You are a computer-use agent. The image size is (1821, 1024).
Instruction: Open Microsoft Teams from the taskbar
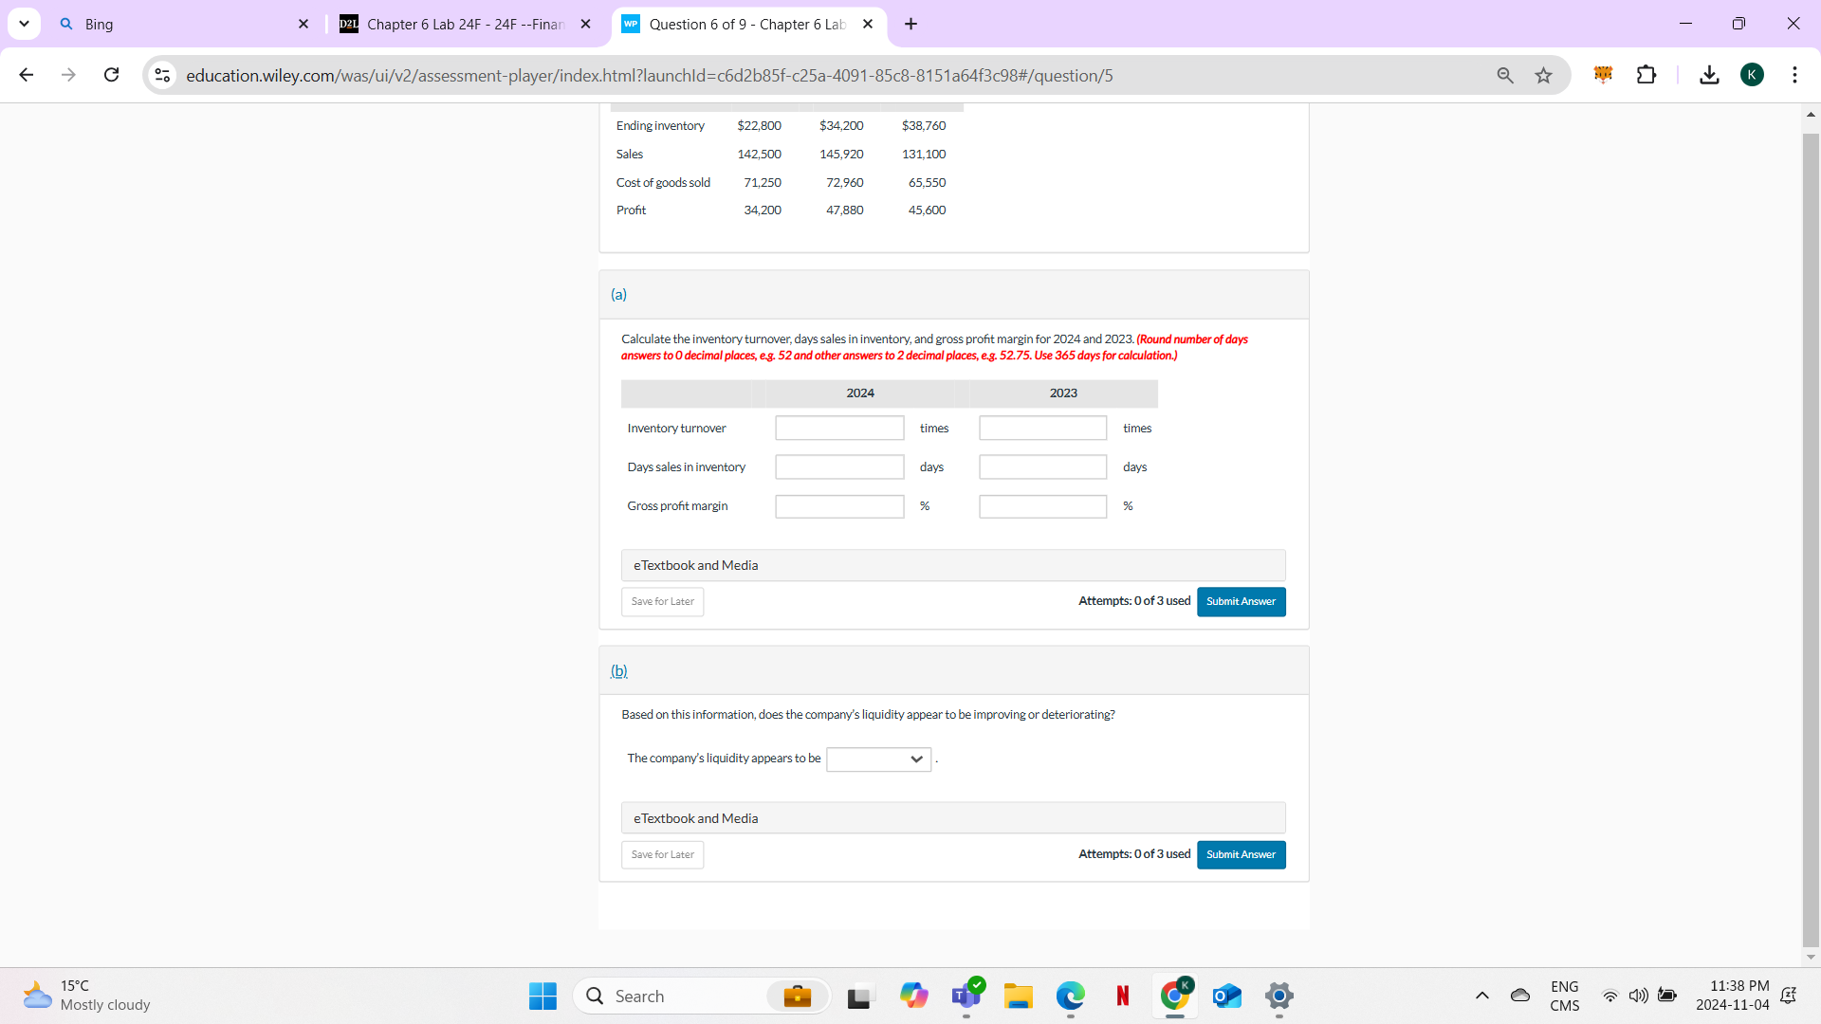(966, 996)
